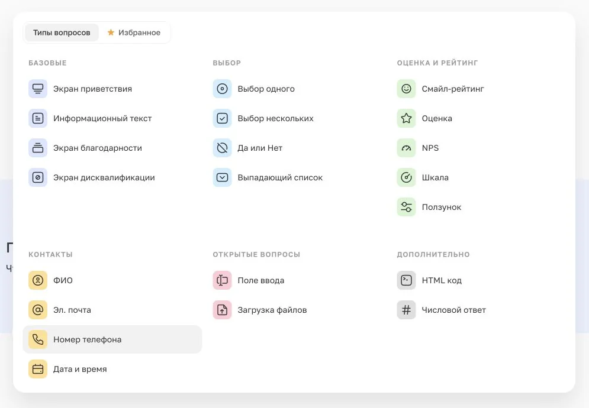
Task: Click the Выбор одного radio icon
Action: (223, 89)
